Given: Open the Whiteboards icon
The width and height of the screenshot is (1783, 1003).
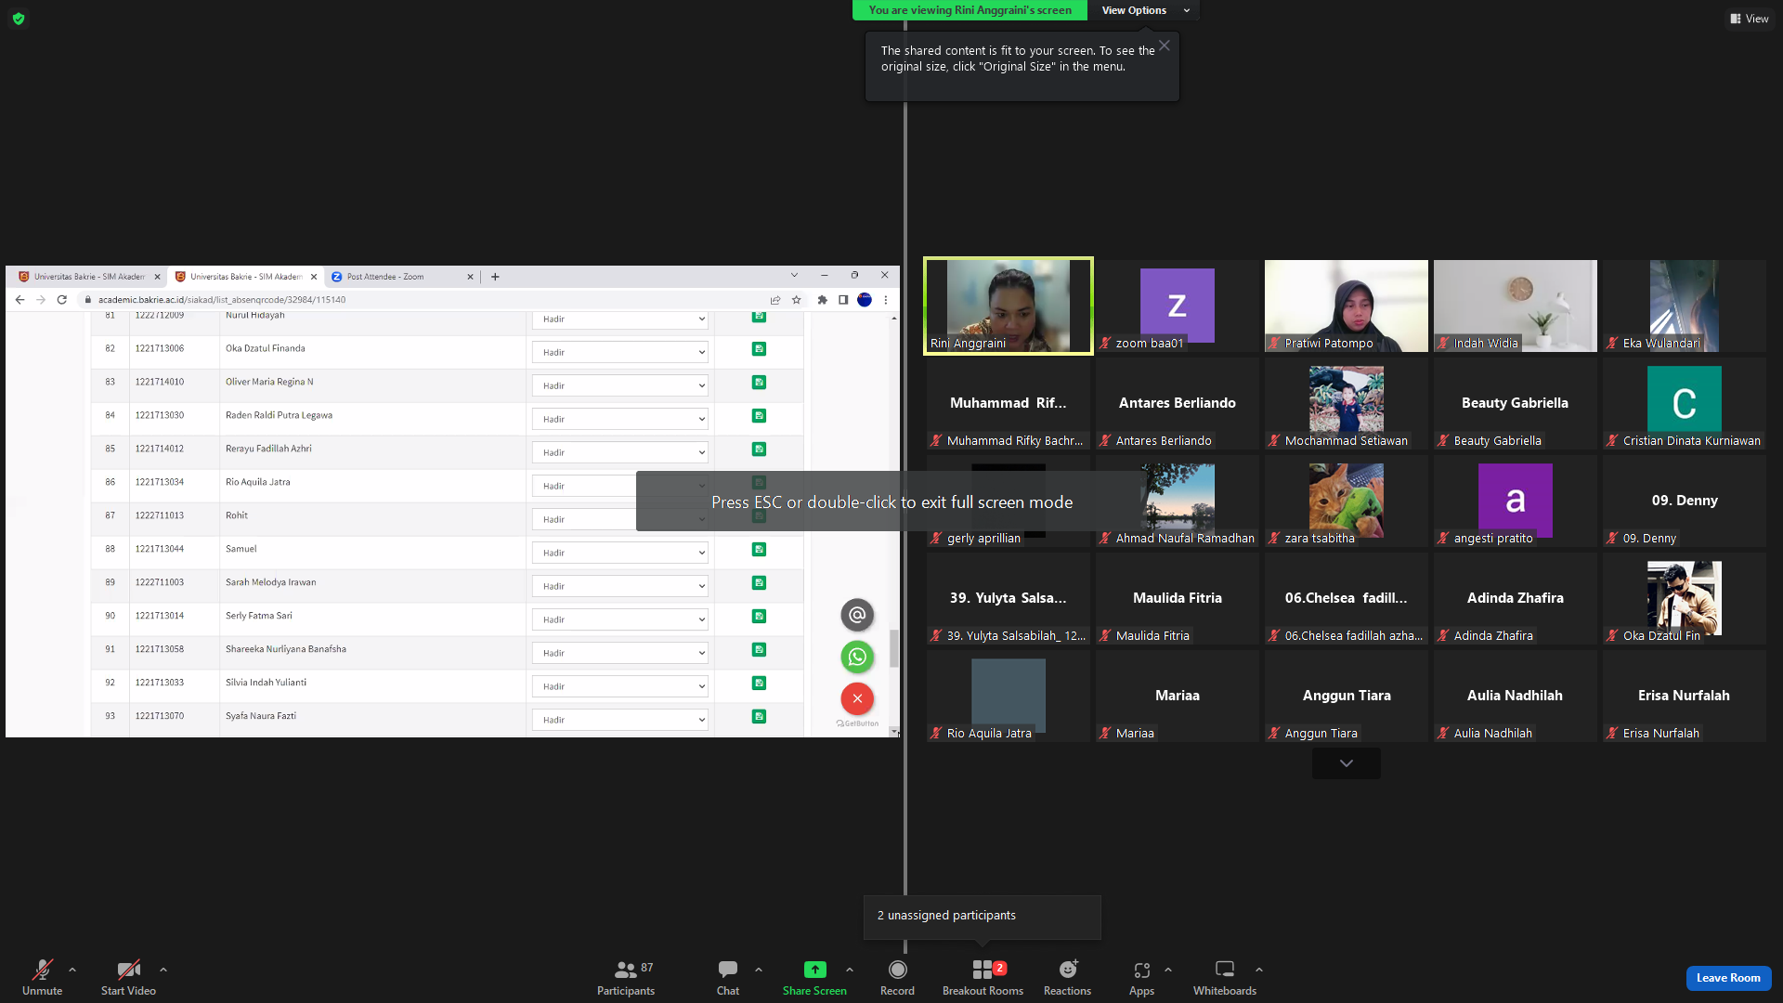Looking at the screenshot, I should point(1225,970).
